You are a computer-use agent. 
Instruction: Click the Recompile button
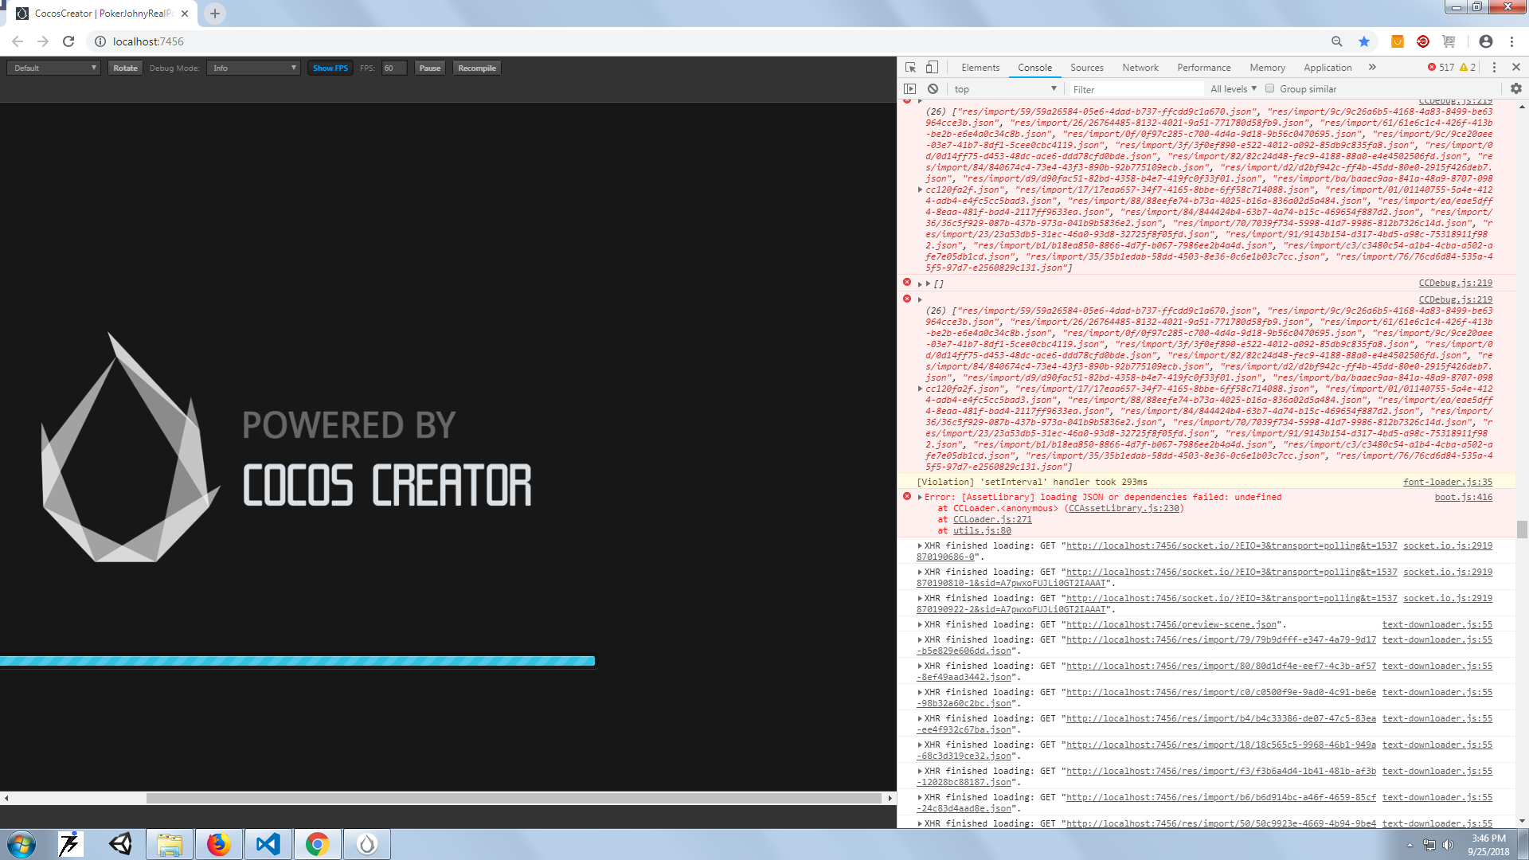pos(477,68)
